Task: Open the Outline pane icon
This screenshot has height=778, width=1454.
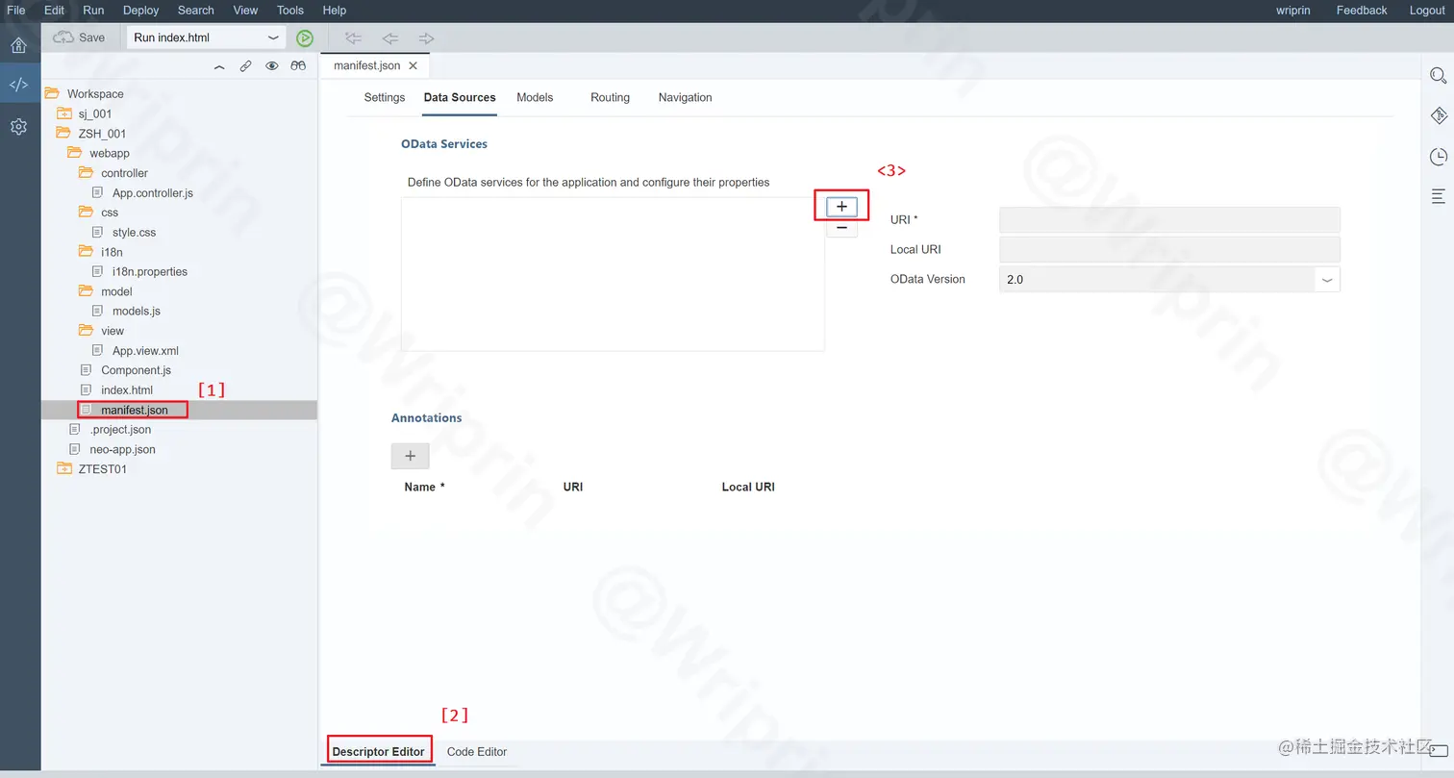Action: [1439, 196]
